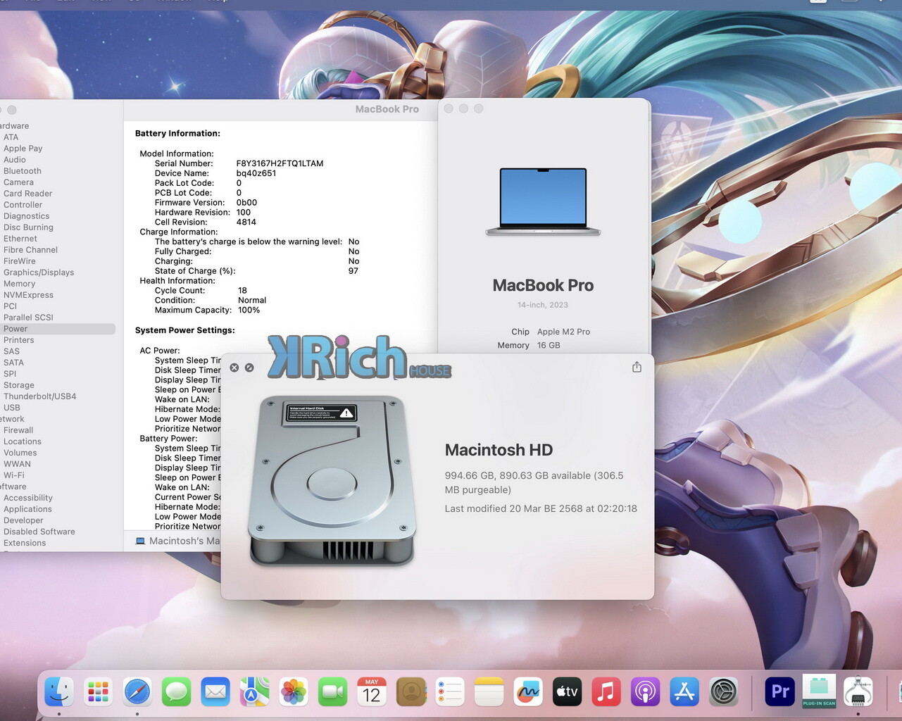Viewport: 902px width, 721px height.
Task: Select Camera in the sidebar
Action: click(x=18, y=182)
